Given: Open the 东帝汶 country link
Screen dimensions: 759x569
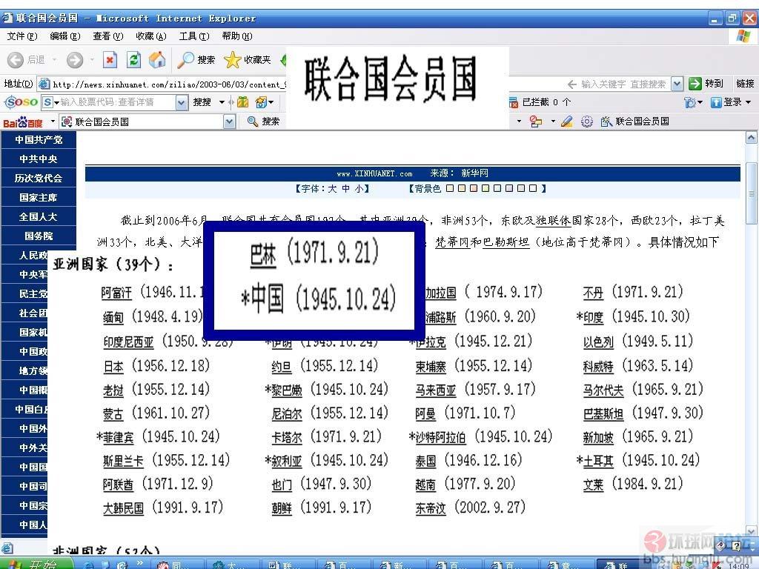Looking at the screenshot, I should pyautogui.click(x=431, y=508).
